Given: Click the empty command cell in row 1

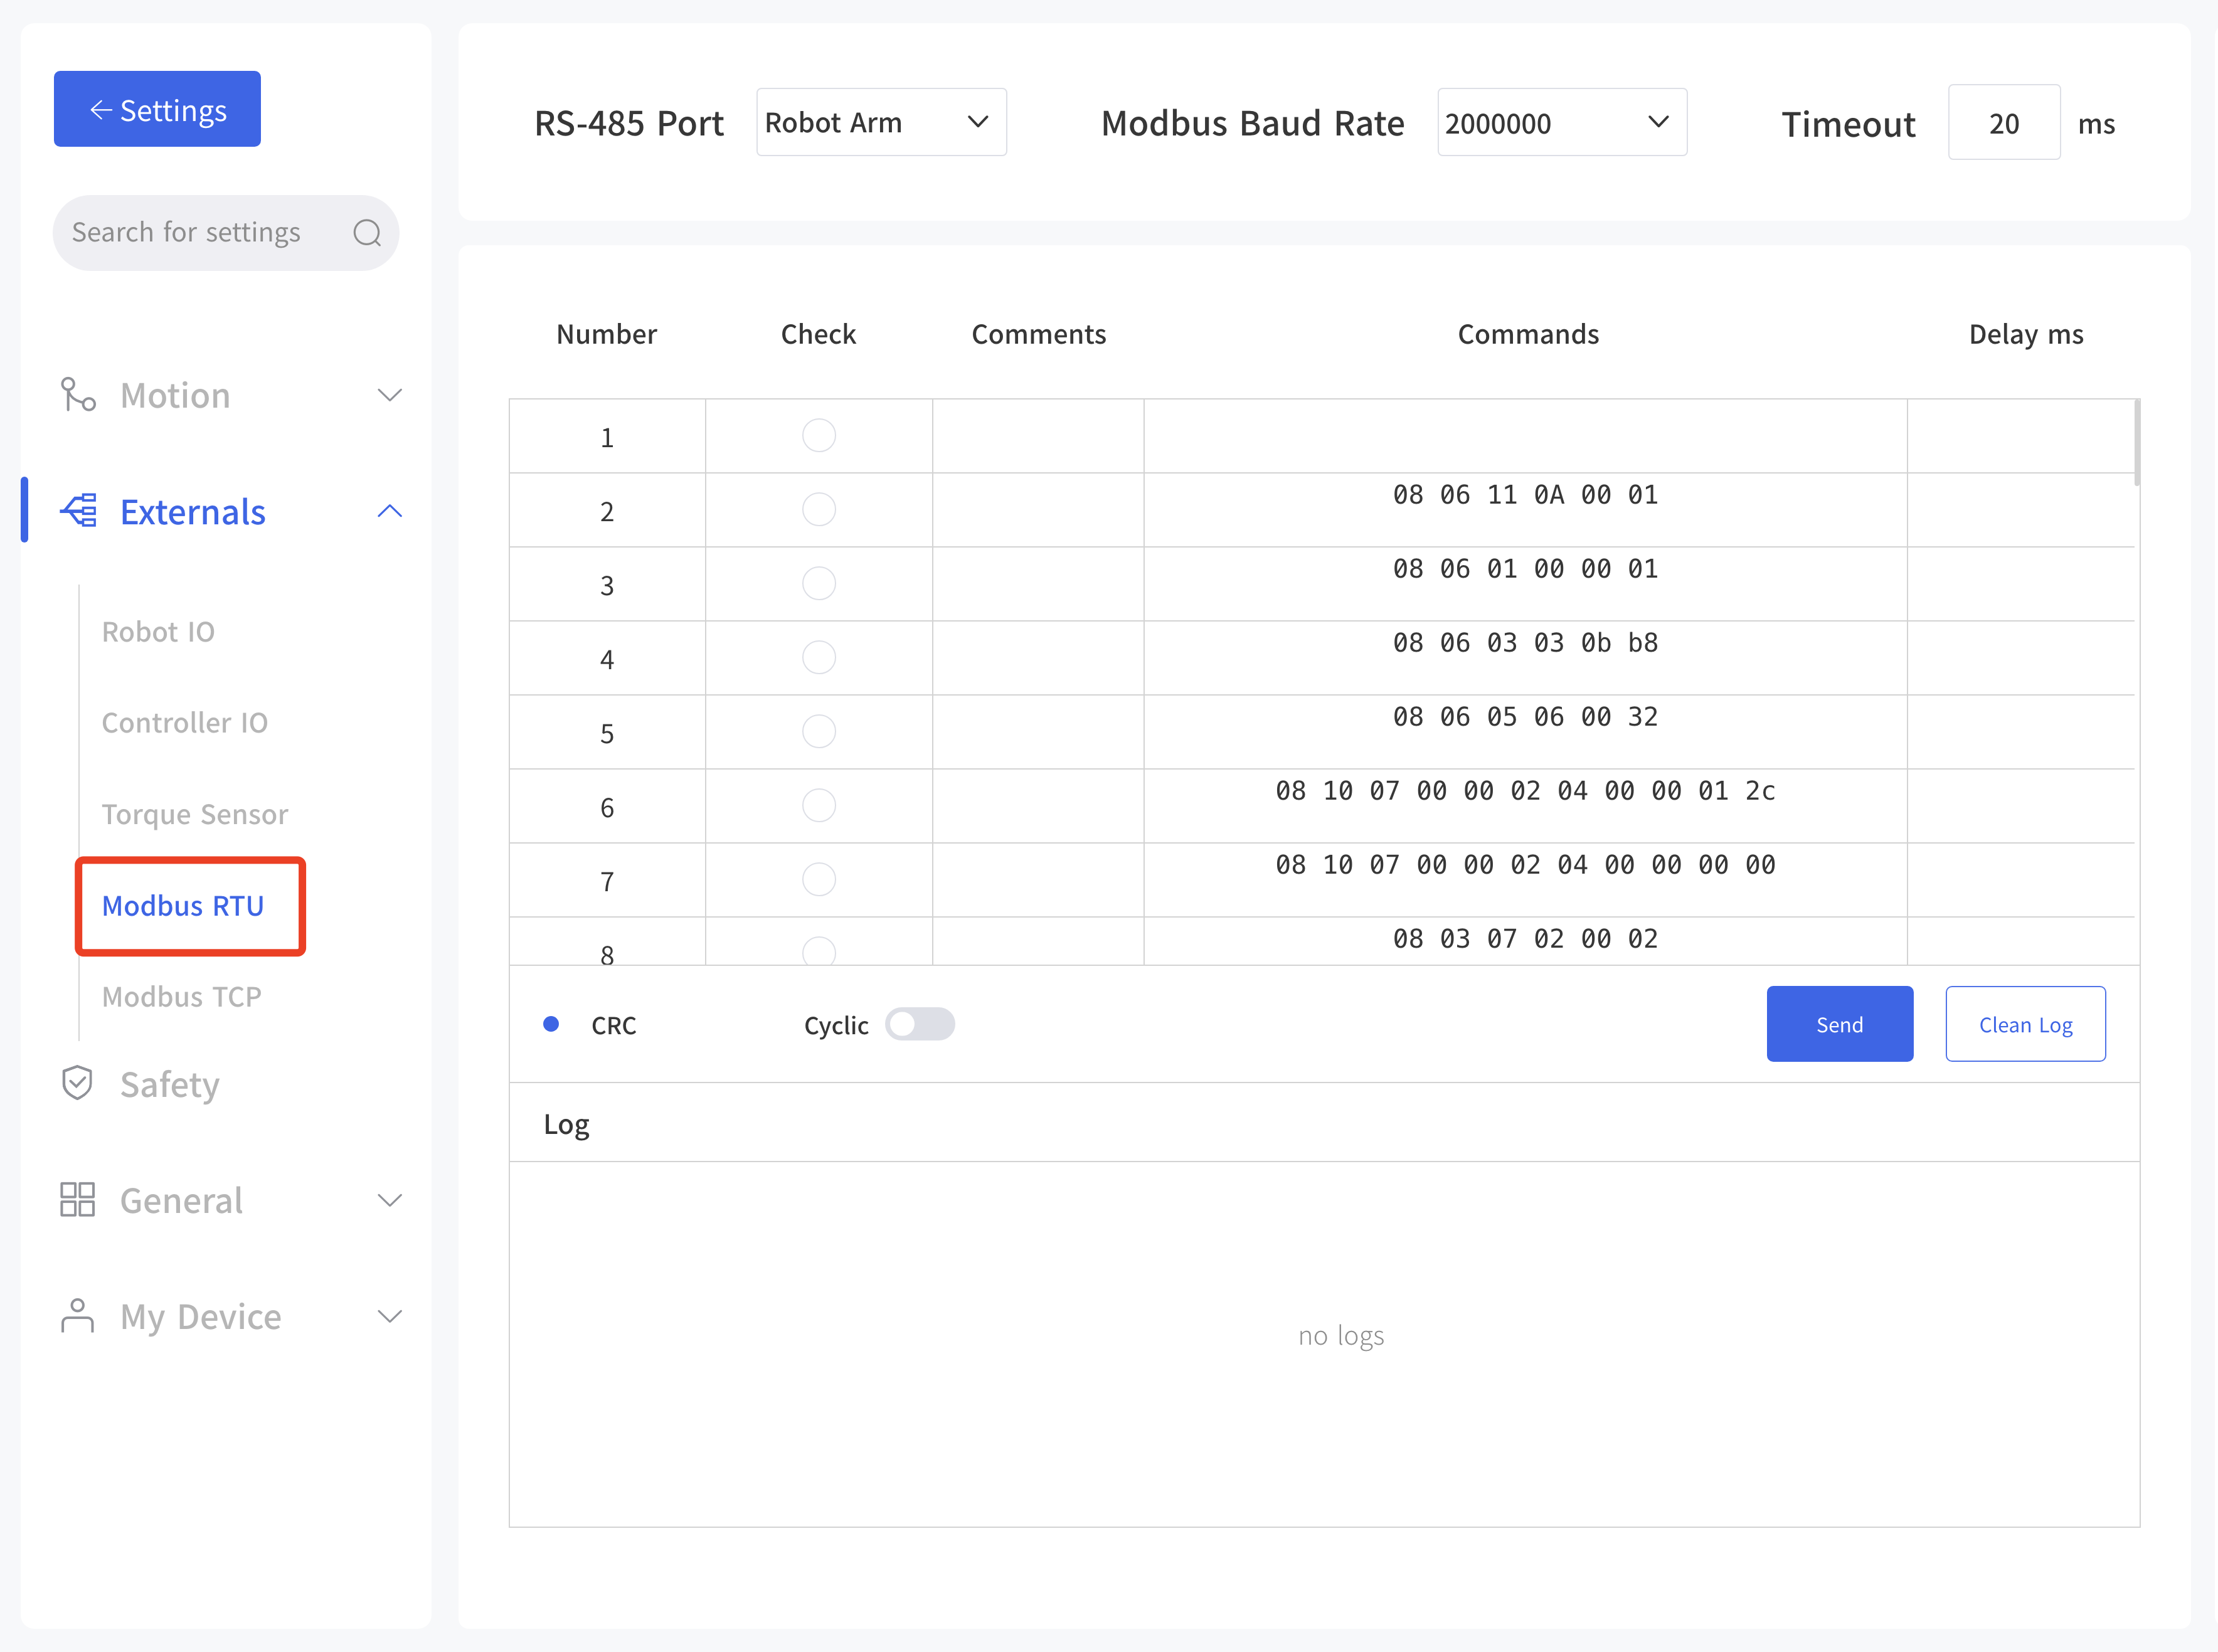Looking at the screenshot, I should (1525, 436).
